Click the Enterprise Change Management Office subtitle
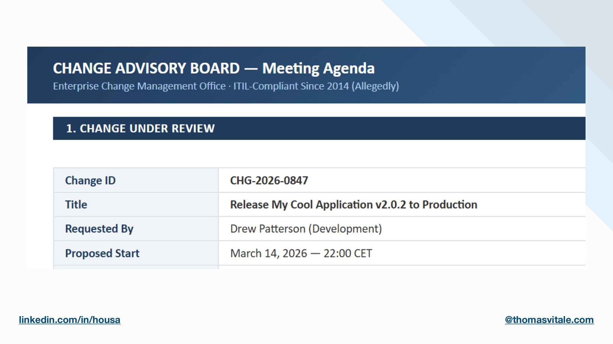Viewport: 613px width, 344px height. [x=139, y=86]
